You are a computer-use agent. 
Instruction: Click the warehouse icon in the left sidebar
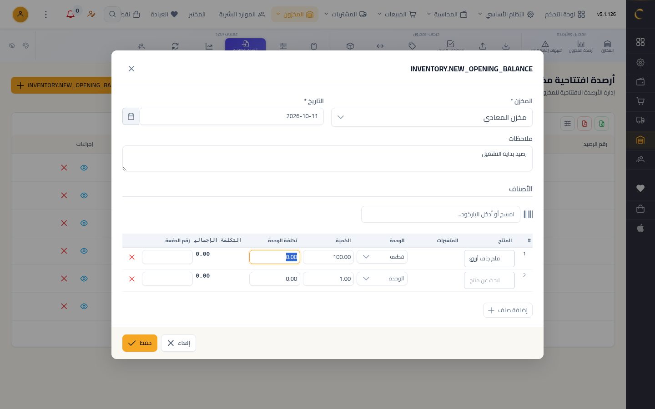[x=640, y=140]
